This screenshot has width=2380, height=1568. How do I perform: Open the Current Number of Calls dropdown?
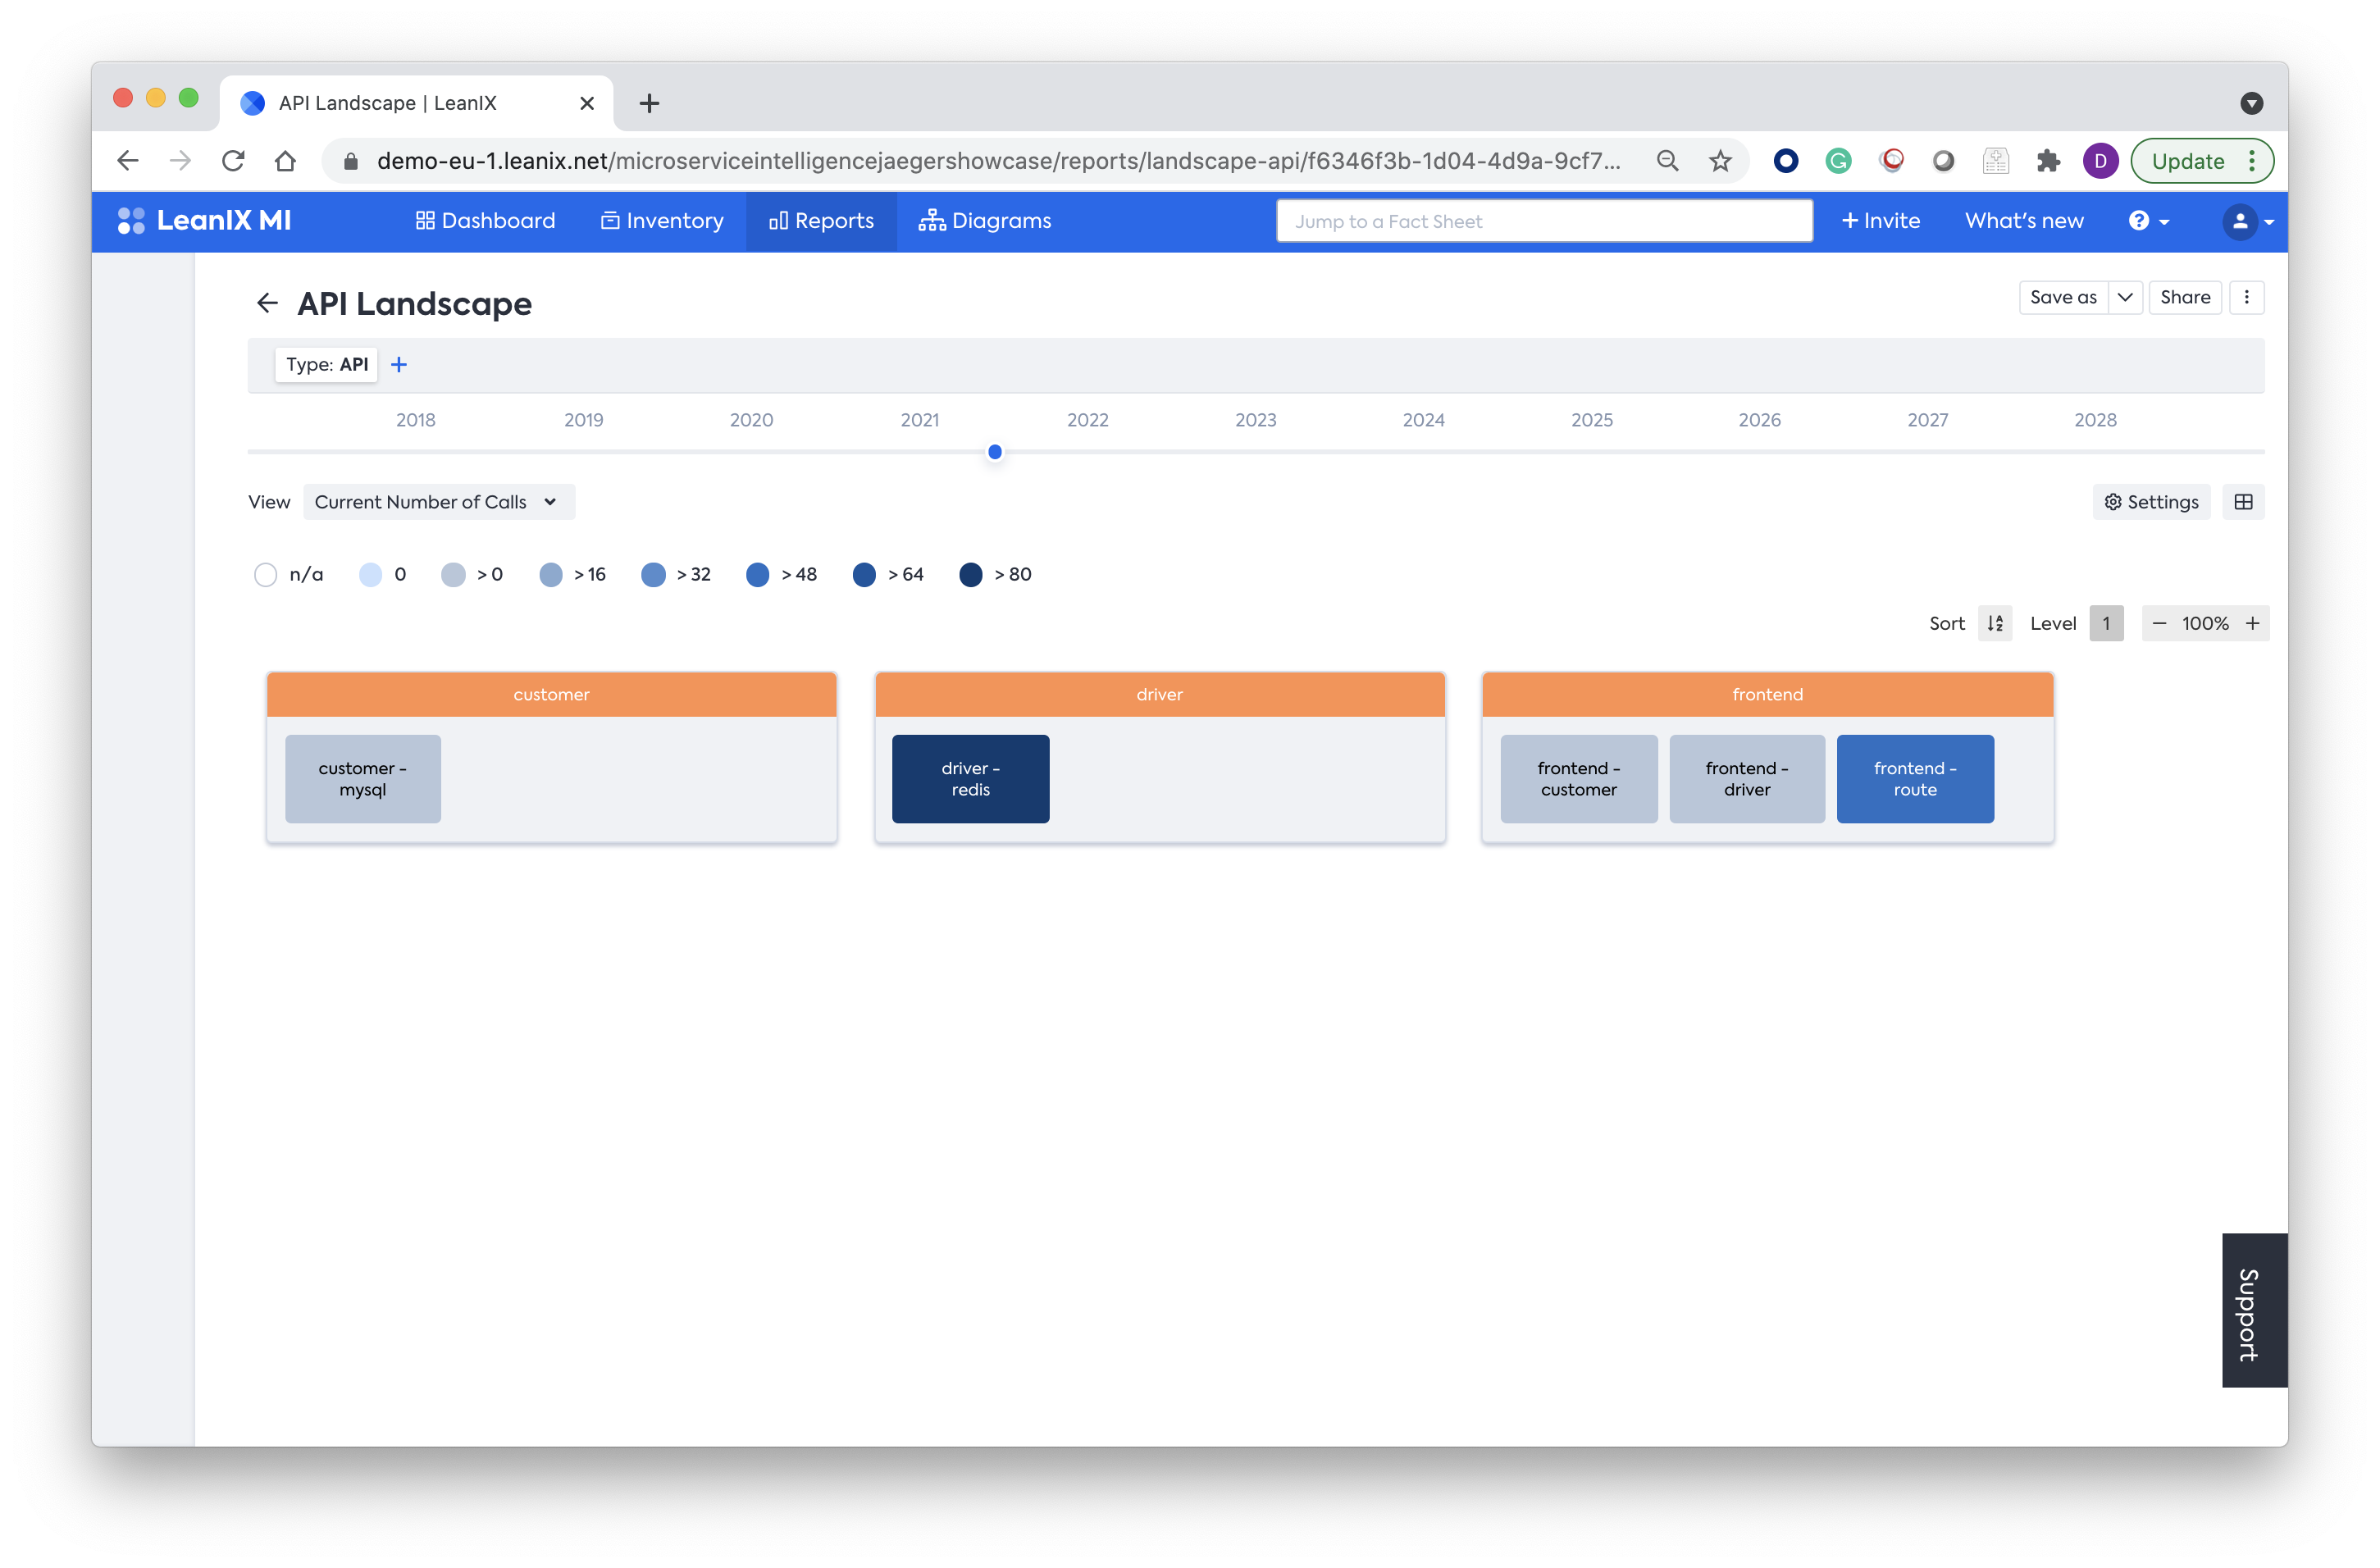437,502
